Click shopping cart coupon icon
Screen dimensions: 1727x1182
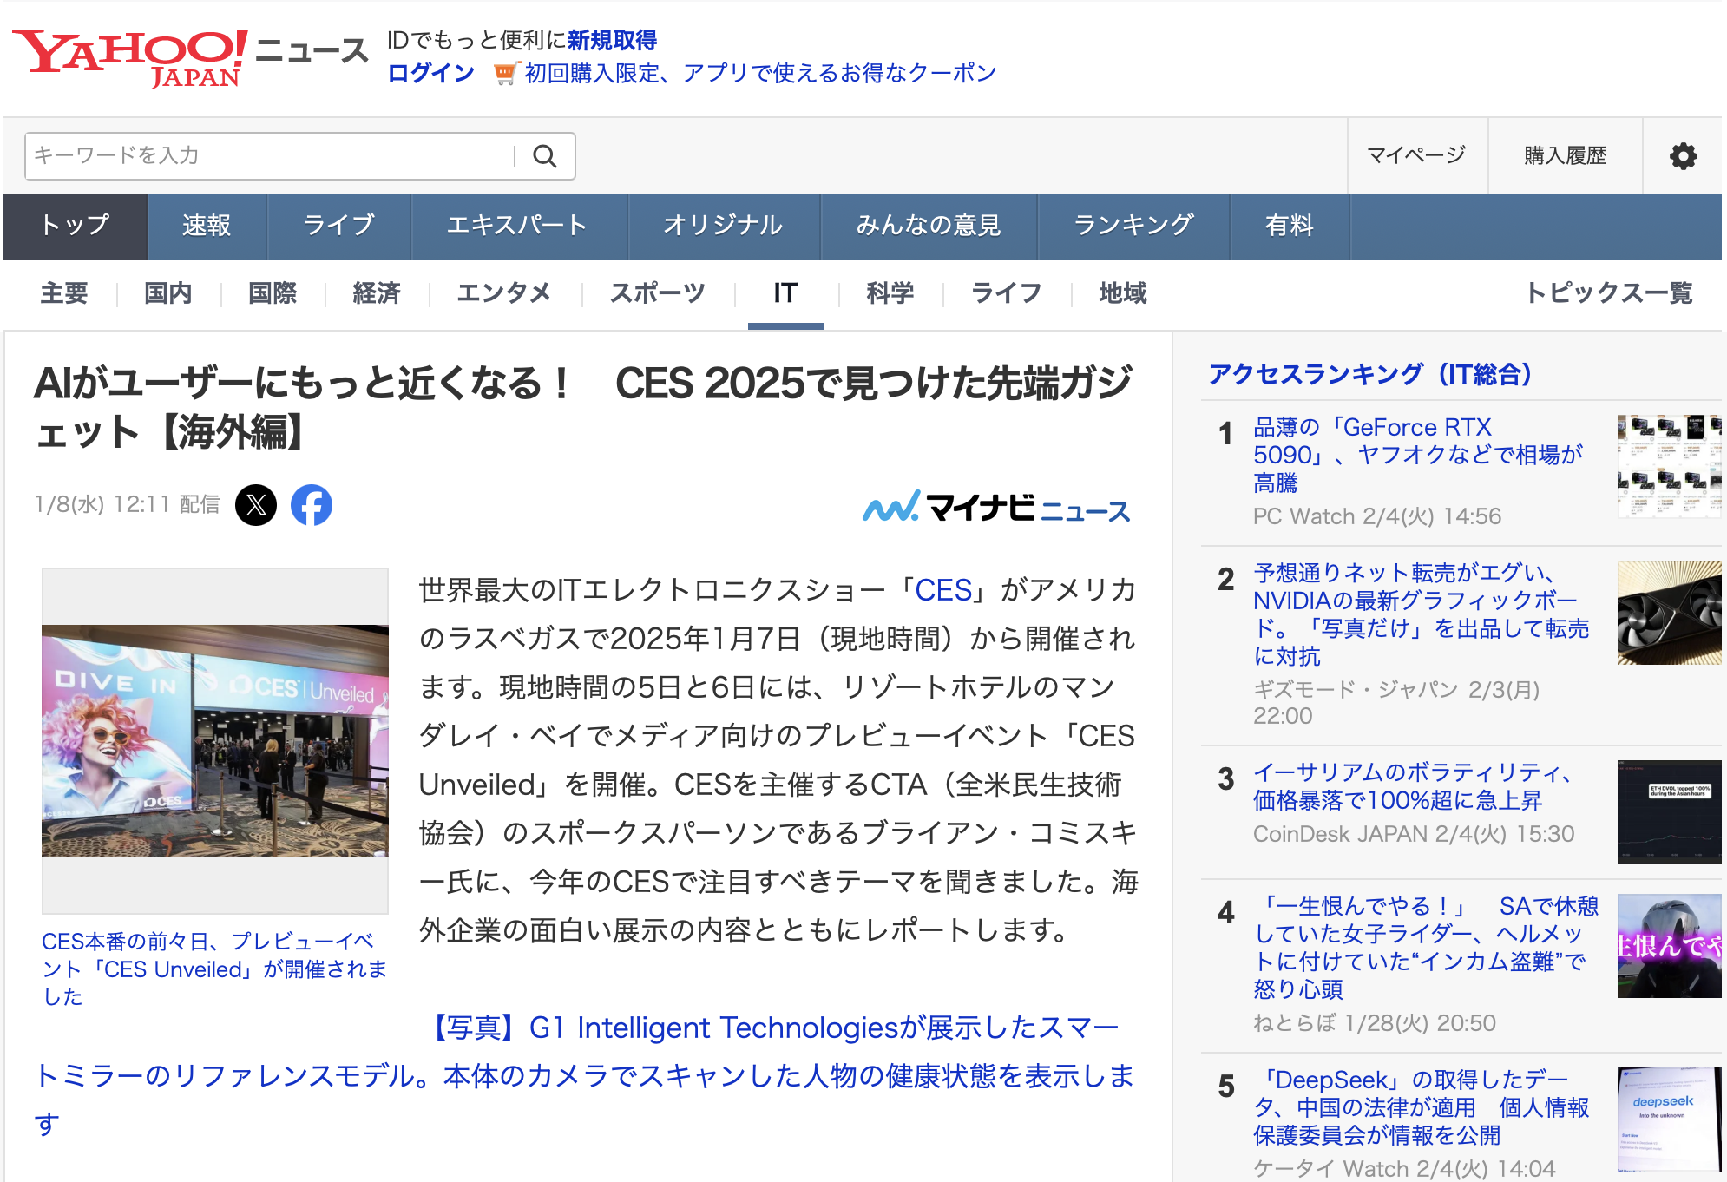click(505, 74)
